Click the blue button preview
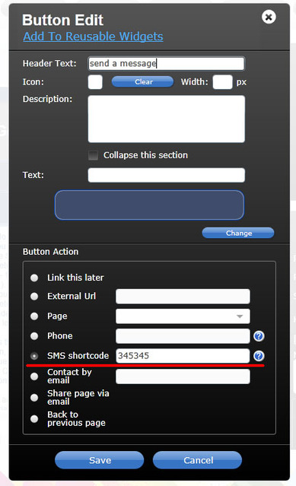Image resolution: width=296 pixels, height=486 pixels. 149,205
